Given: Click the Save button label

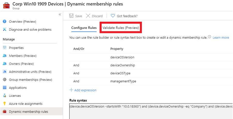Looking at the screenshot, I should click(x=79, y=16).
